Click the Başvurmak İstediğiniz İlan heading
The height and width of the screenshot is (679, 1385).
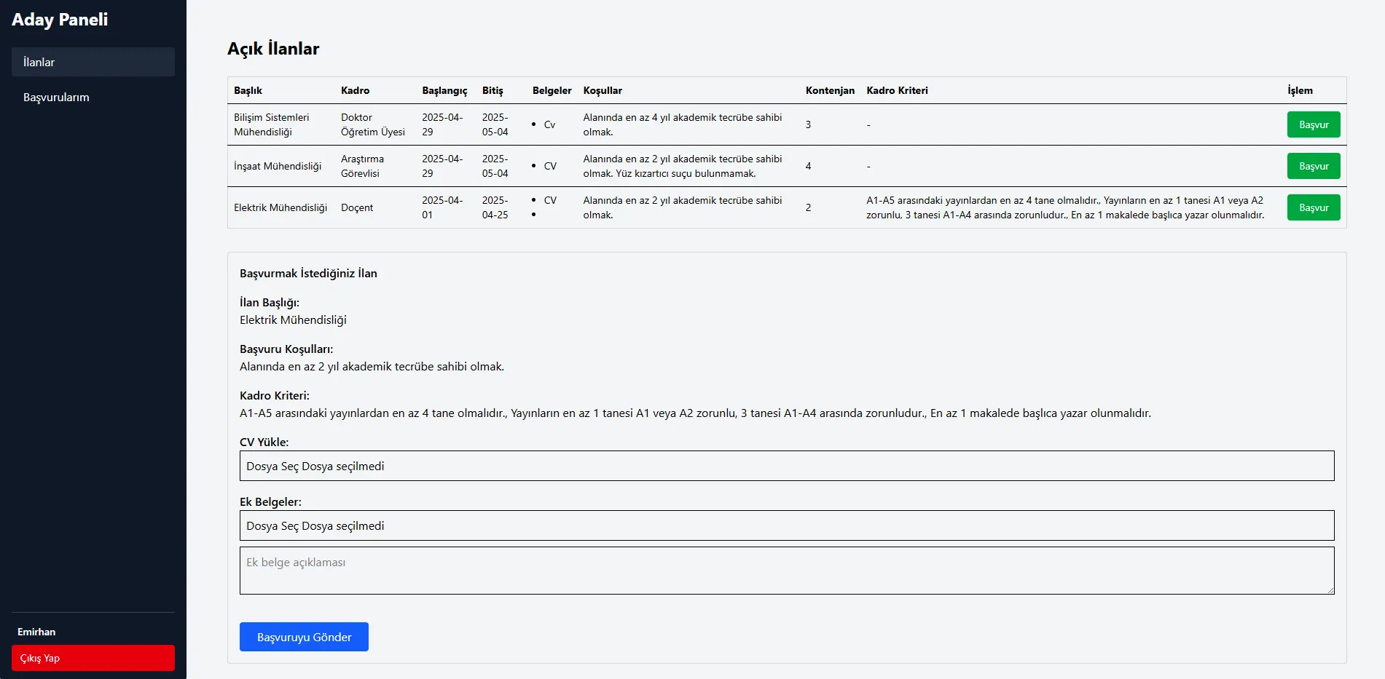[x=308, y=273]
